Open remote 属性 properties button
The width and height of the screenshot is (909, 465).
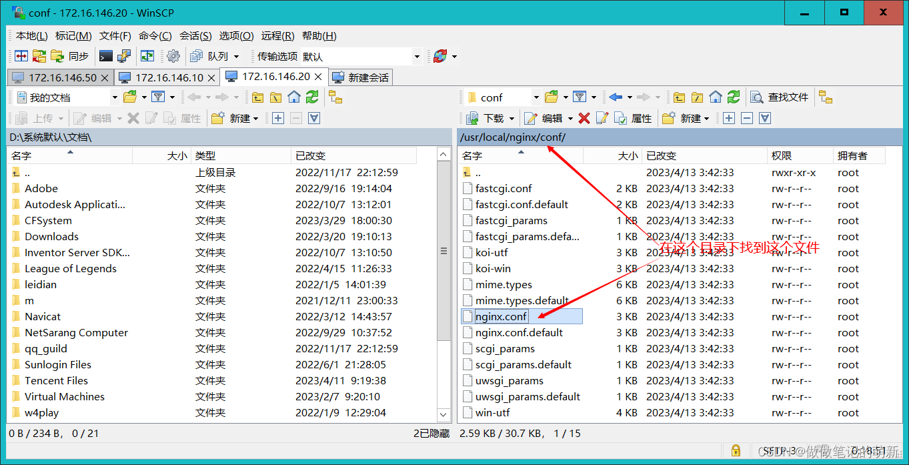[x=633, y=118]
